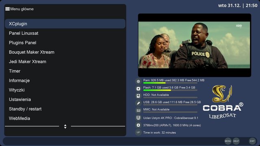Click the Flash memory chip icon
This screenshot has width=260, height=146.
(138, 88)
